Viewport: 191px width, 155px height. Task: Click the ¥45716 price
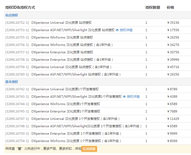point(173,67)
